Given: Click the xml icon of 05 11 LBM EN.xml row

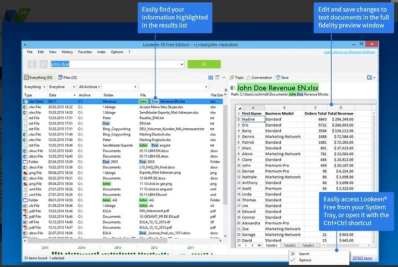Looking at the screenshot, I should coord(25,195).
